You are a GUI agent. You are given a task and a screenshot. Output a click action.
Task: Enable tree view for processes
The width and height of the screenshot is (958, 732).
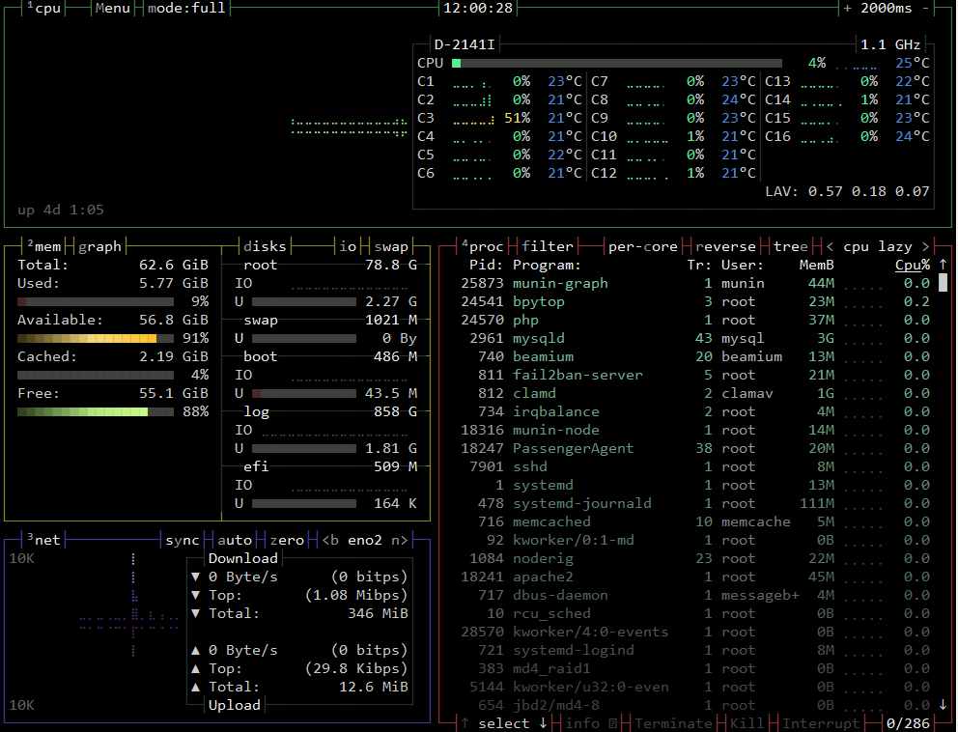point(790,246)
